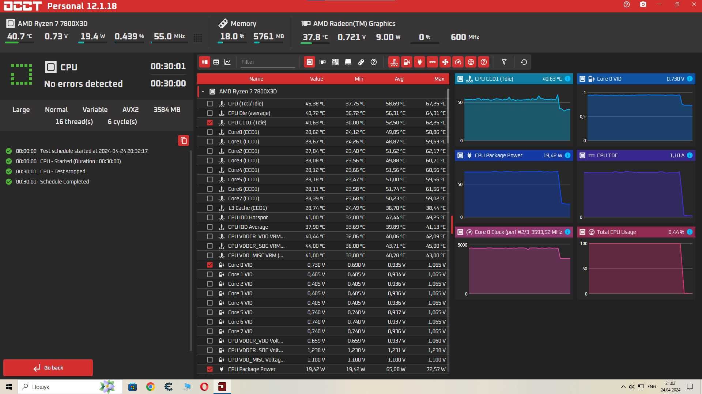
Task: Copy the test log to clipboard
Action: (184, 140)
